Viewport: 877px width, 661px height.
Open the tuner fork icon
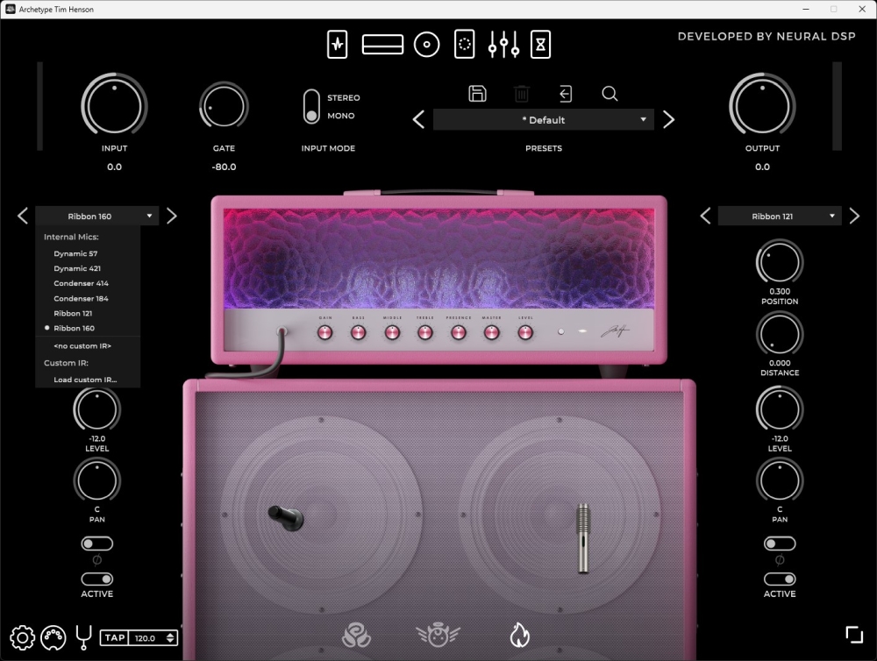(x=84, y=637)
